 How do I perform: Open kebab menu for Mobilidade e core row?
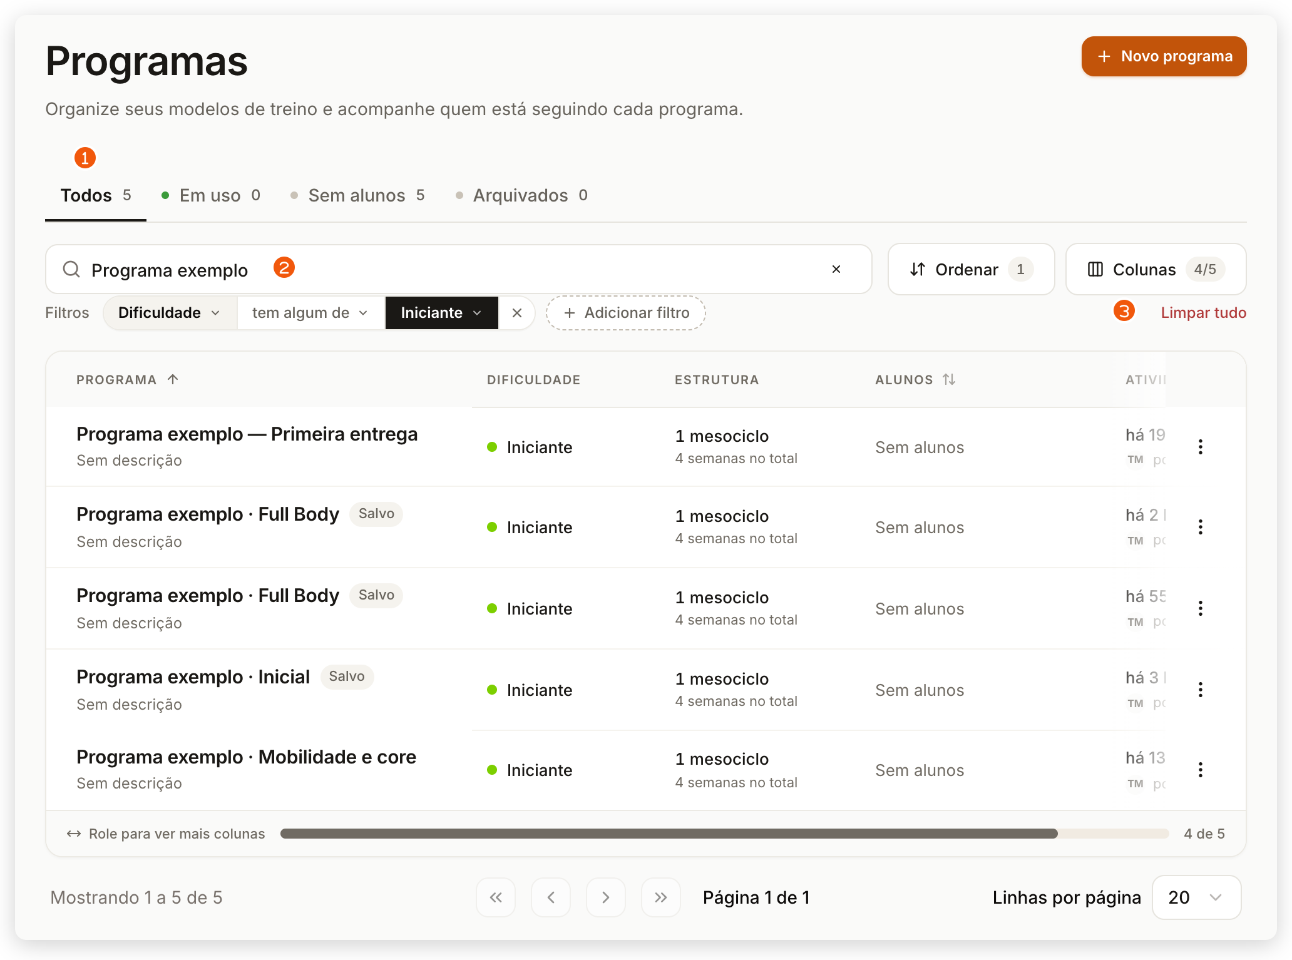coord(1200,770)
